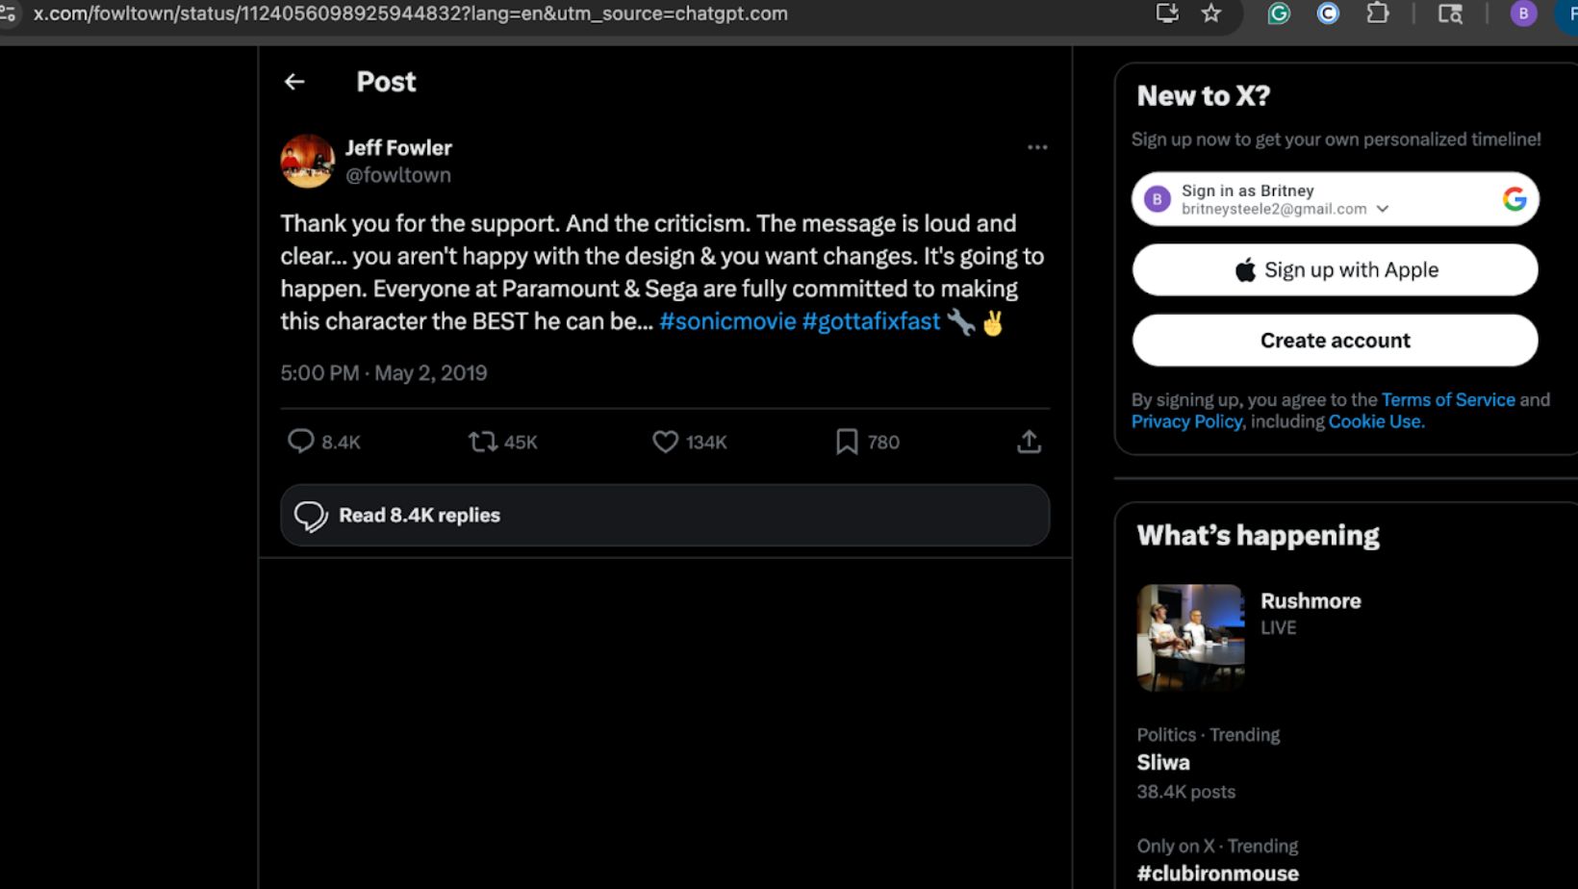Bookmark the post with the bookmark icon

847,442
